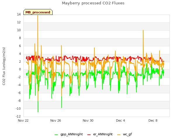Screen dimensions: 187x140
Task: Click the red er_ANNnight legend swatch
Action: 89,134
